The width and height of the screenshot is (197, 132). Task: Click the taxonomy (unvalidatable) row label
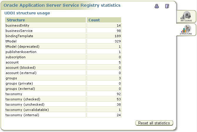27,110
